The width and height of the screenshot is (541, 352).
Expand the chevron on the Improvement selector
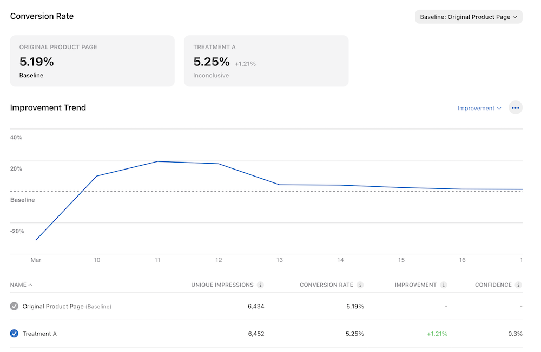click(498, 108)
